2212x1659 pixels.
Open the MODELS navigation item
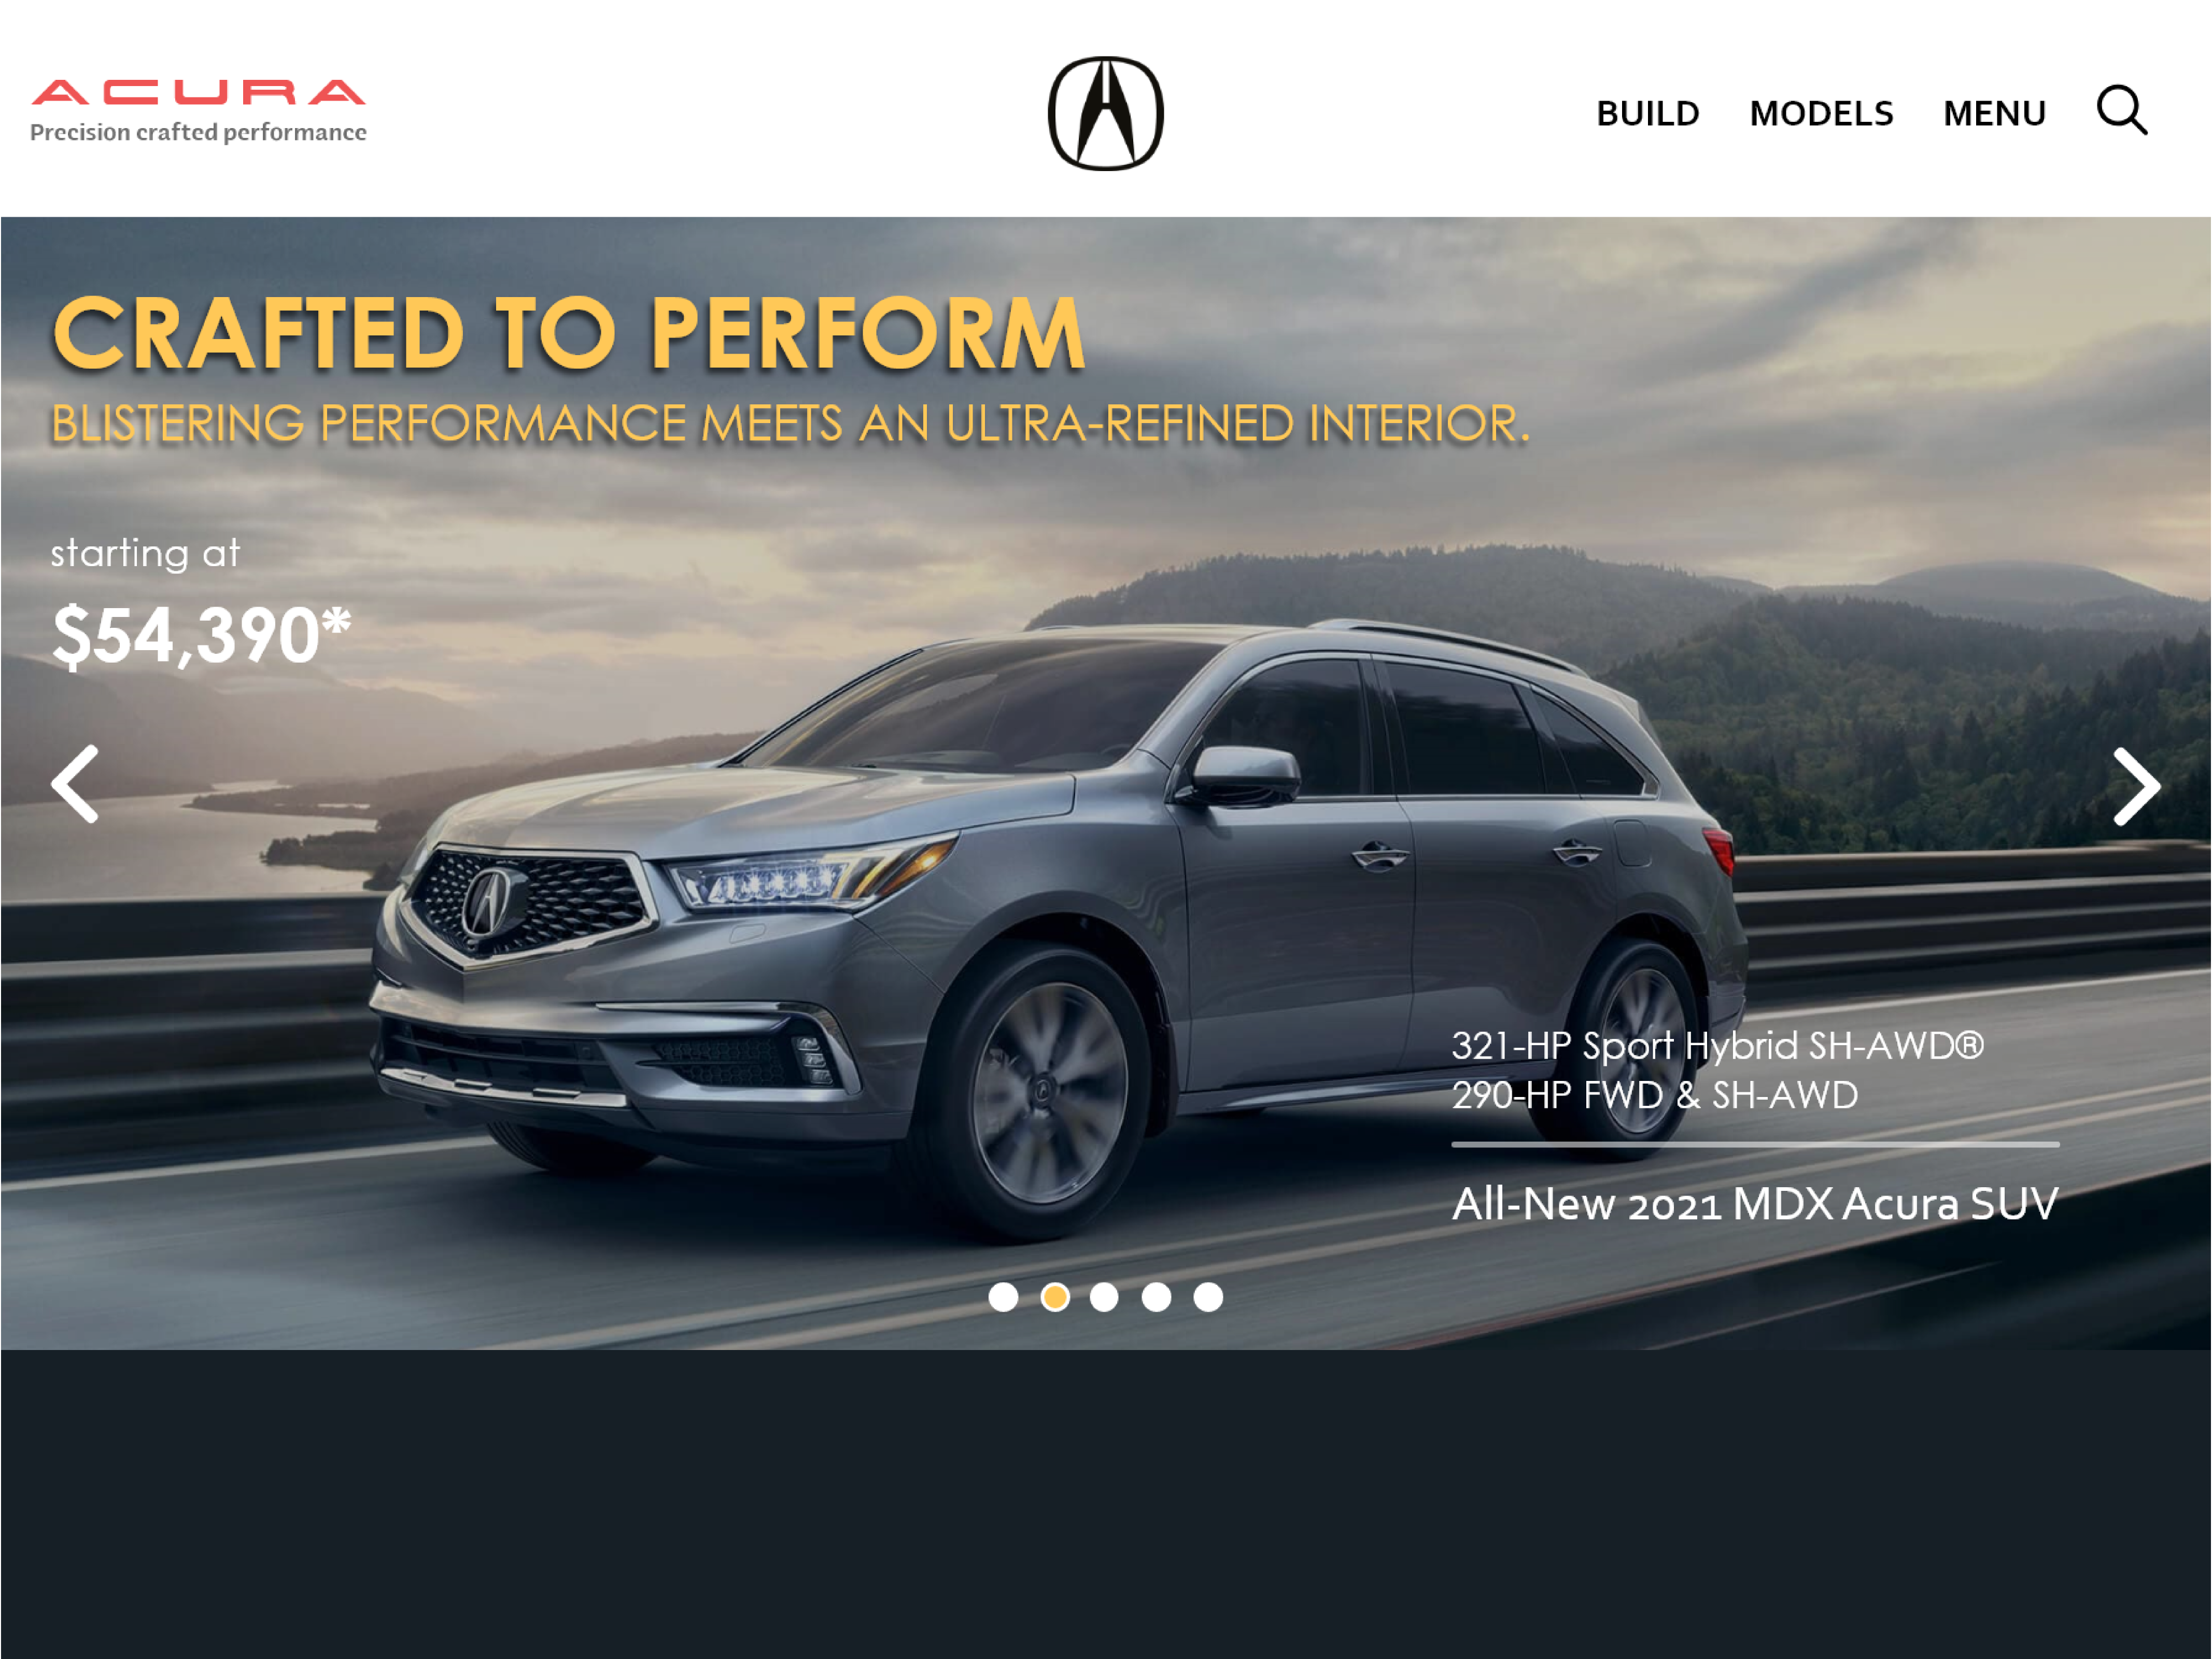point(1821,113)
